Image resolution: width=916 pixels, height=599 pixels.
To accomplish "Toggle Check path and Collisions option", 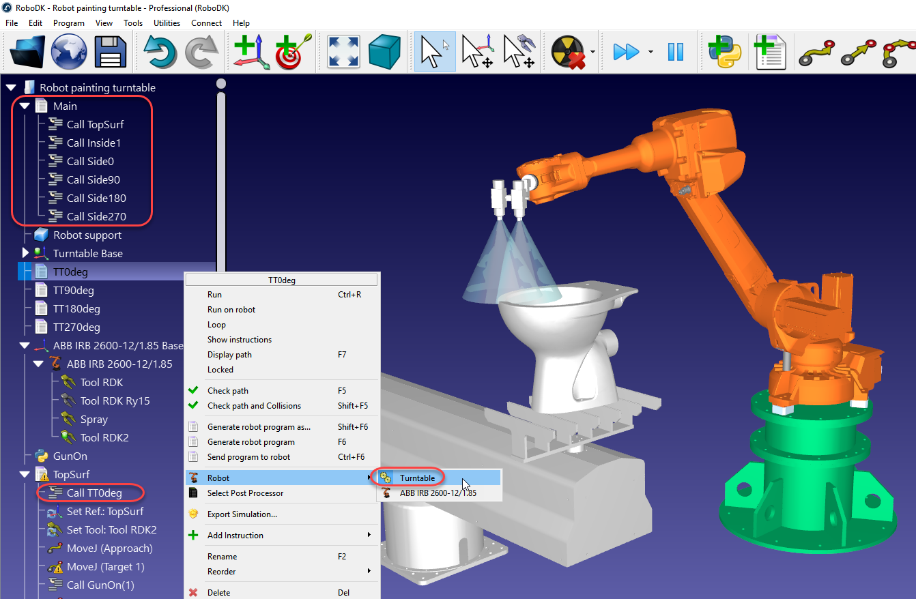I will pos(254,406).
